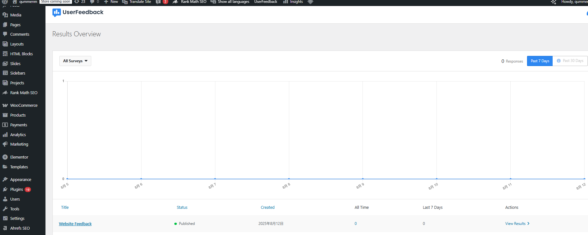
Task: Open Plugins via the plug icon
Action: [x=5, y=189]
